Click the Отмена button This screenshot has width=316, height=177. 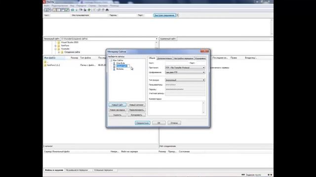pyautogui.click(x=174, y=123)
